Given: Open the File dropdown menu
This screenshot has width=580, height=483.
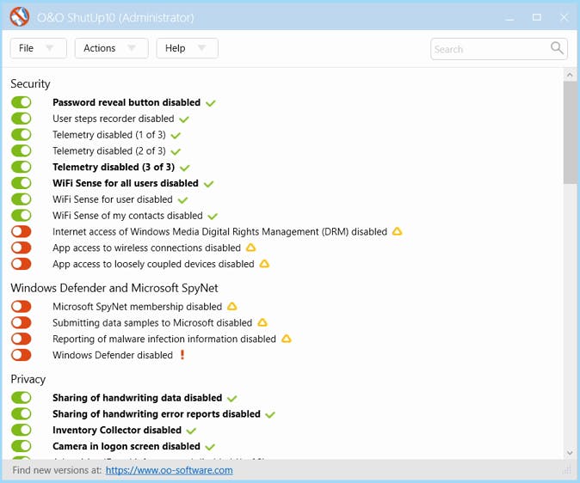Looking at the screenshot, I should pos(38,48).
